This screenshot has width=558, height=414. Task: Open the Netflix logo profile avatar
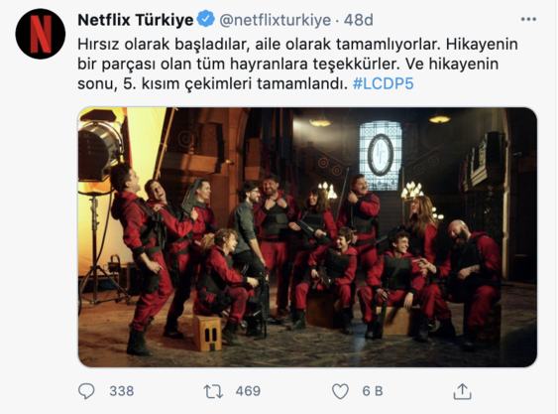pyautogui.click(x=41, y=34)
